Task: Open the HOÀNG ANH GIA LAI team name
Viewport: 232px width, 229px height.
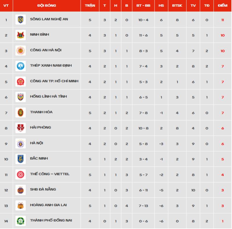Action: tap(48, 205)
